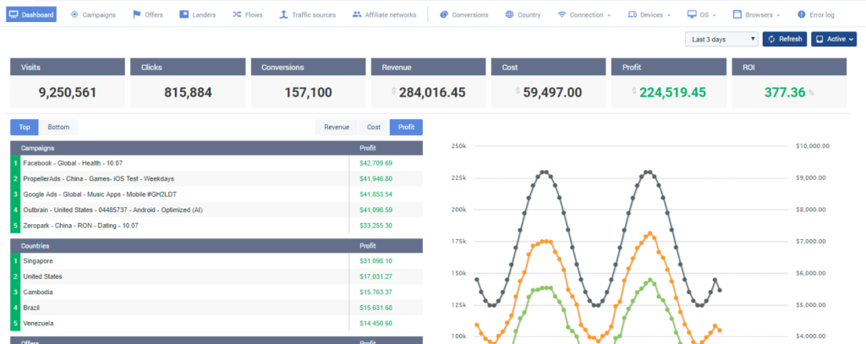866x344 pixels.
Task: Click the Devices icon
Action: point(633,14)
